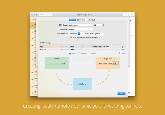This screenshot has width=165, height=115.
Task: Click the Done button
Action: coord(121,94)
